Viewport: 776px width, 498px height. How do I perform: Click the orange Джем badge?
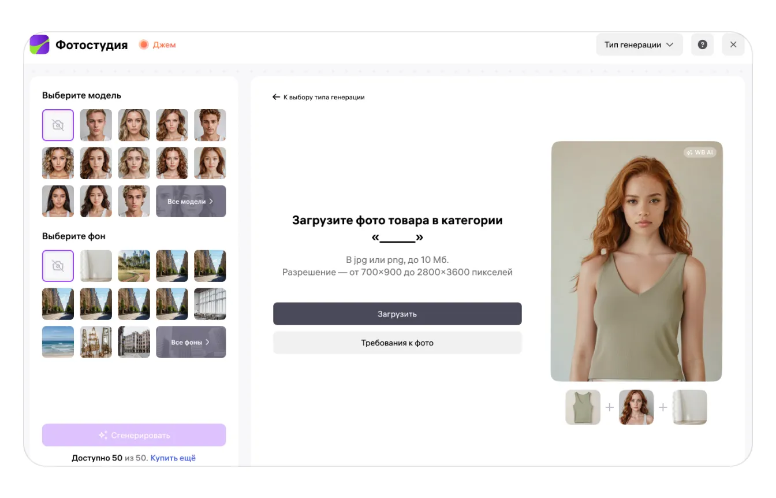158,44
